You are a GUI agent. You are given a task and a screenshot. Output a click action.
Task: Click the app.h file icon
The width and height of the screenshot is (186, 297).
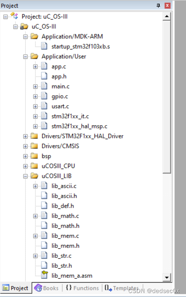[x=44, y=76]
